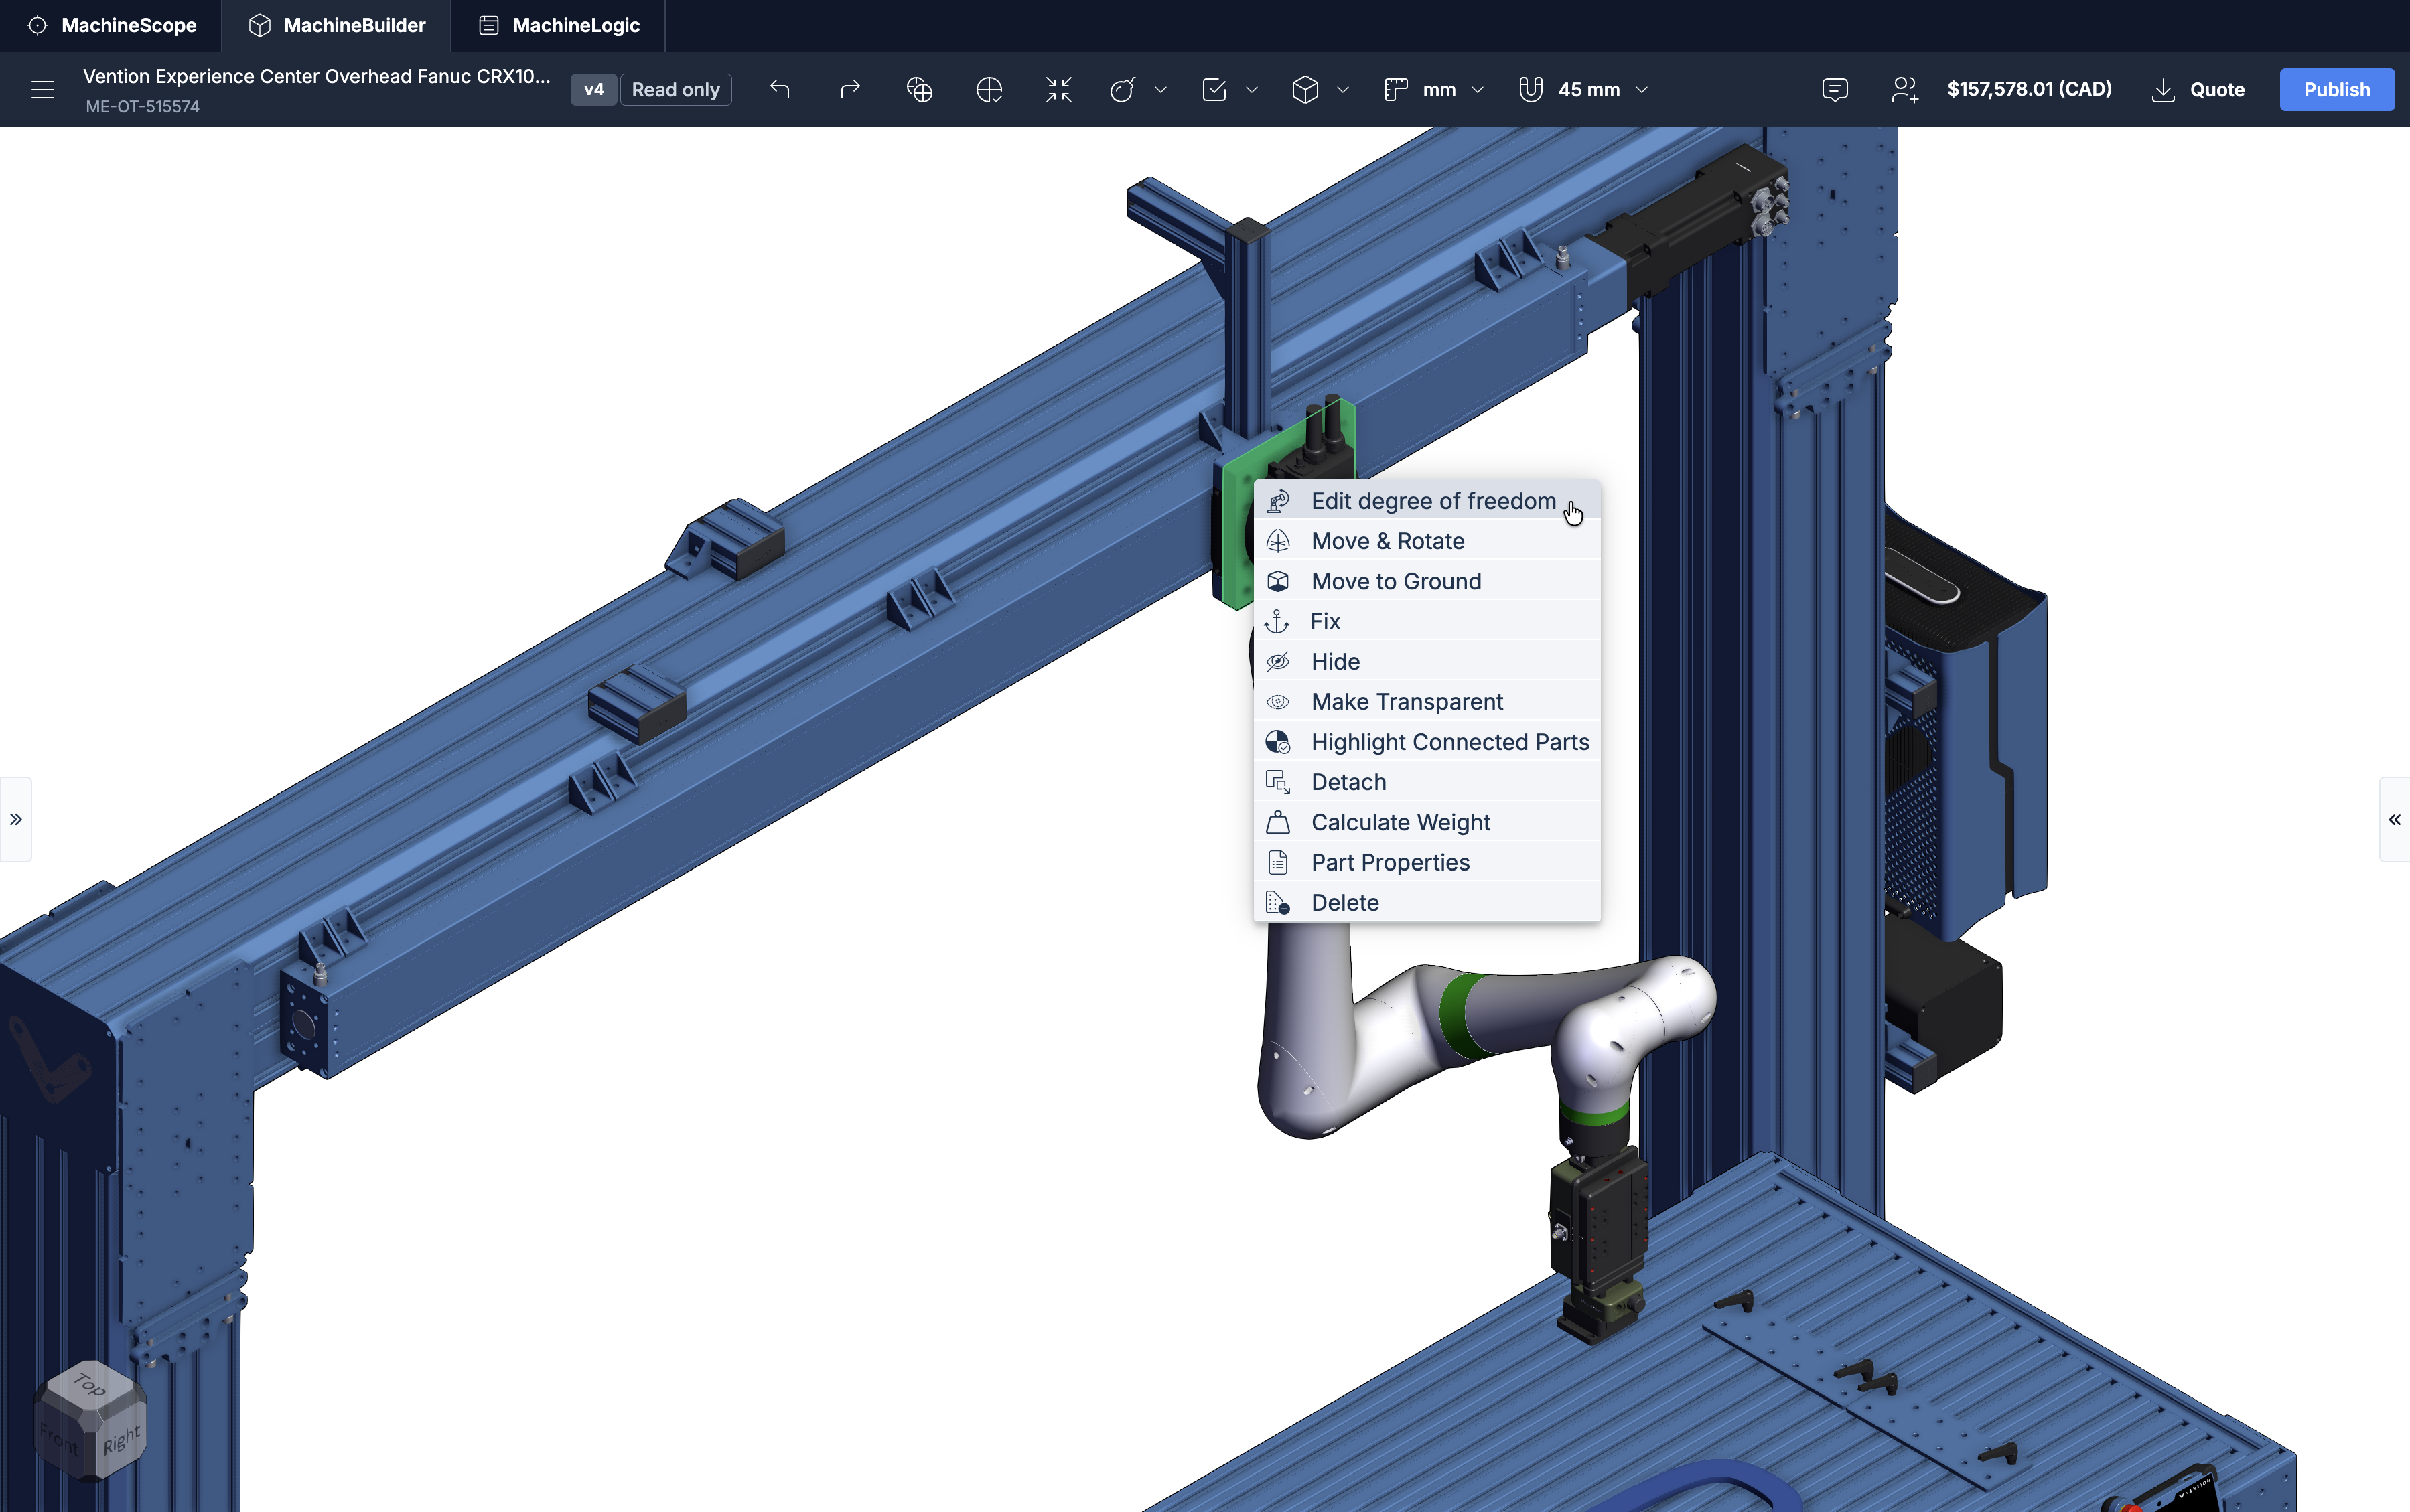2410x1512 pixels.
Task: Click the Right face of view cube
Action: coord(122,1440)
